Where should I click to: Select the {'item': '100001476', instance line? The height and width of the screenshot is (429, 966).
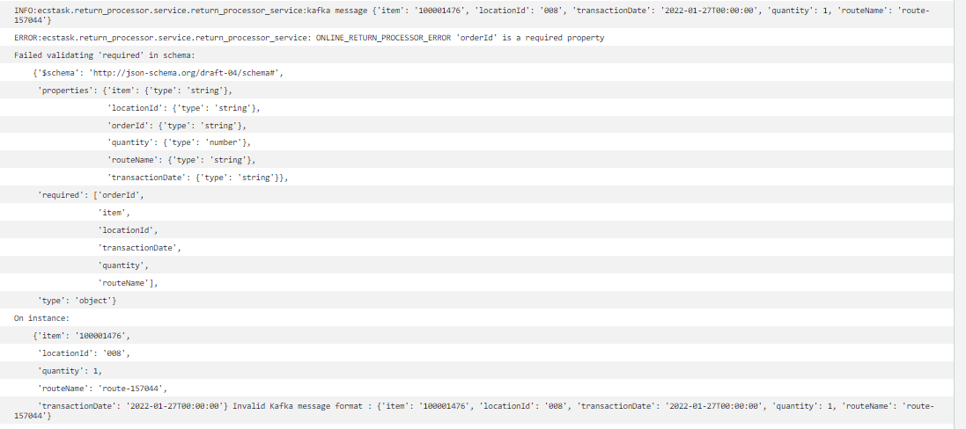(x=477, y=336)
